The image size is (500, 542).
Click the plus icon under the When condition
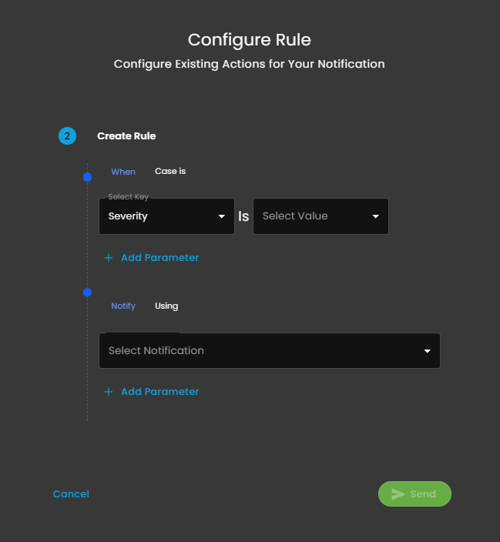coord(109,258)
